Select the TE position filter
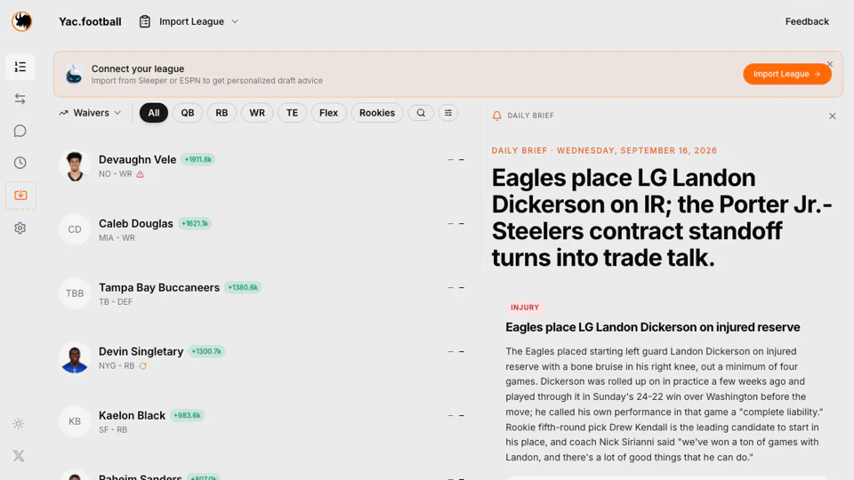This screenshot has width=854, height=480. click(292, 113)
